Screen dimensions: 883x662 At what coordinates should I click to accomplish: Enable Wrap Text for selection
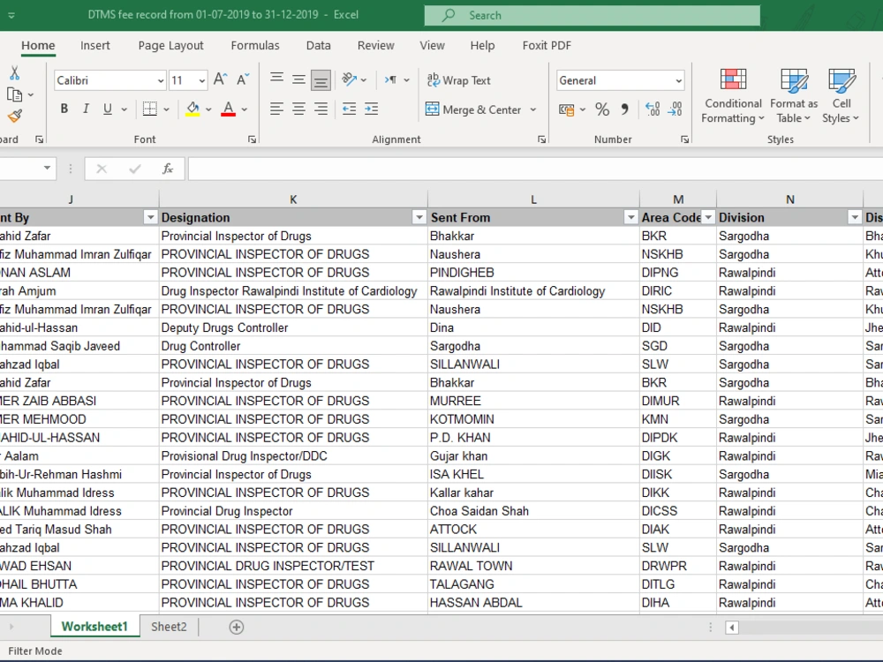coord(458,80)
